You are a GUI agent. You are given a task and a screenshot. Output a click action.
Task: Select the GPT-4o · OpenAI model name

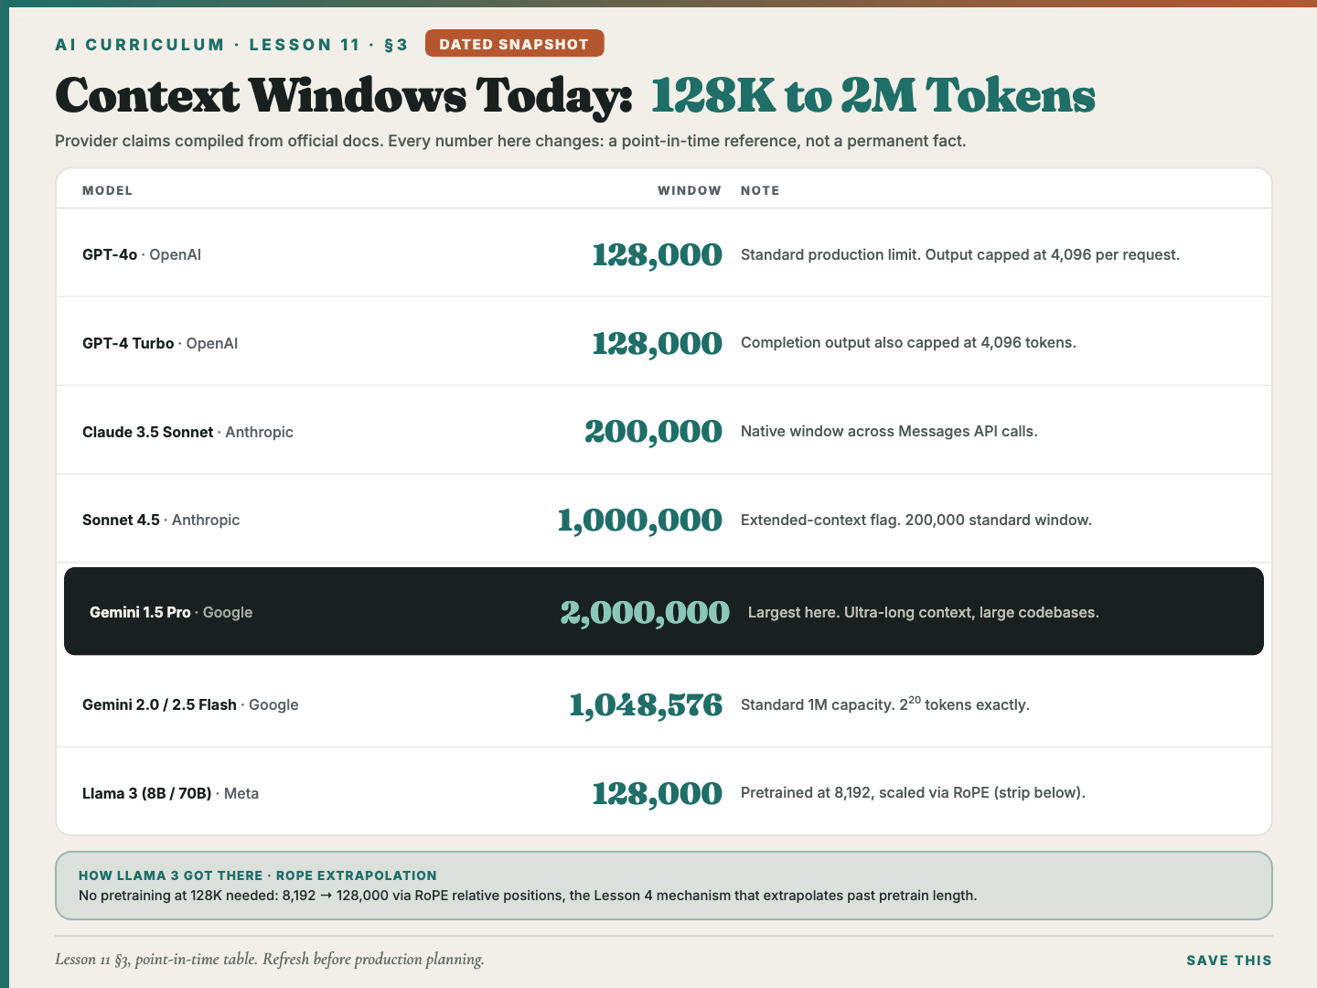tap(142, 254)
